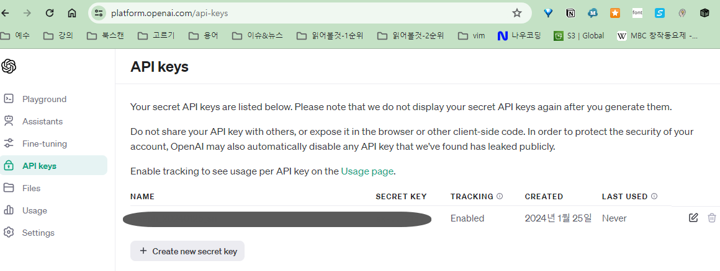The height and width of the screenshot is (271, 720).
Task: View site information icon in address bar
Action: coord(99,13)
